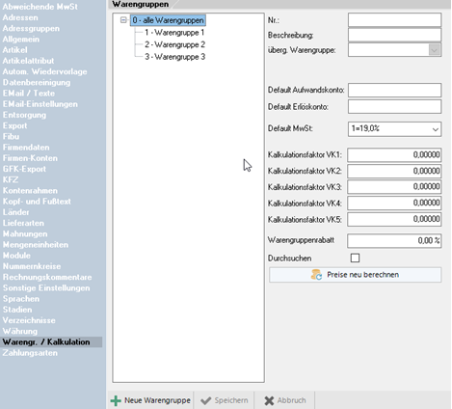Click the X Abbruch icon

[x=269, y=400]
